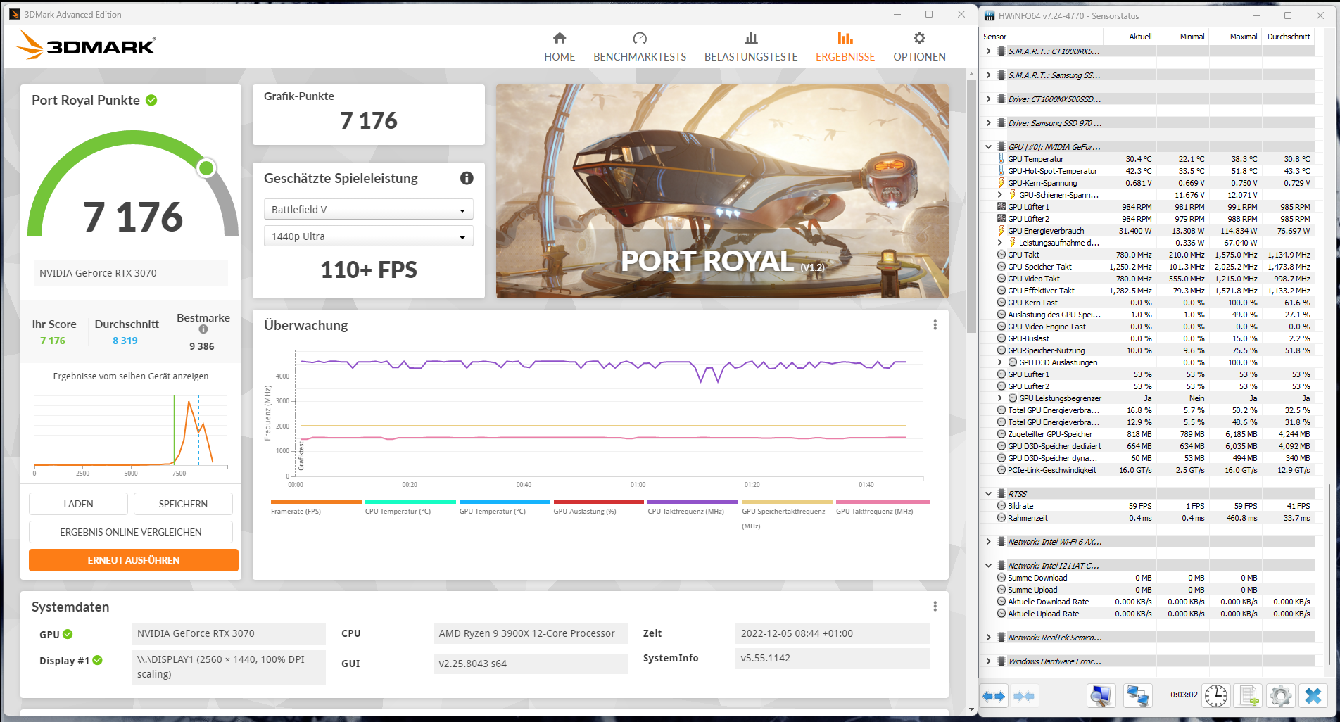The width and height of the screenshot is (1340, 722).
Task: Expand the Windows Hardware Error group
Action: (x=989, y=661)
